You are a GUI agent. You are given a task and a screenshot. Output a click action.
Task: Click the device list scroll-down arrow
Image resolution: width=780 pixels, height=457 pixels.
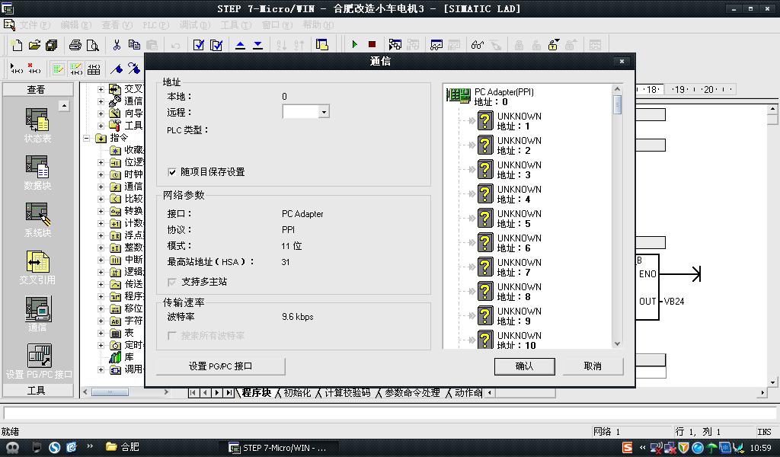[x=617, y=344]
